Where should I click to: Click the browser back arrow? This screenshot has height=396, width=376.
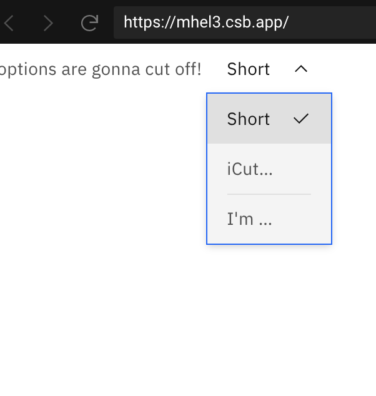click(9, 24)
